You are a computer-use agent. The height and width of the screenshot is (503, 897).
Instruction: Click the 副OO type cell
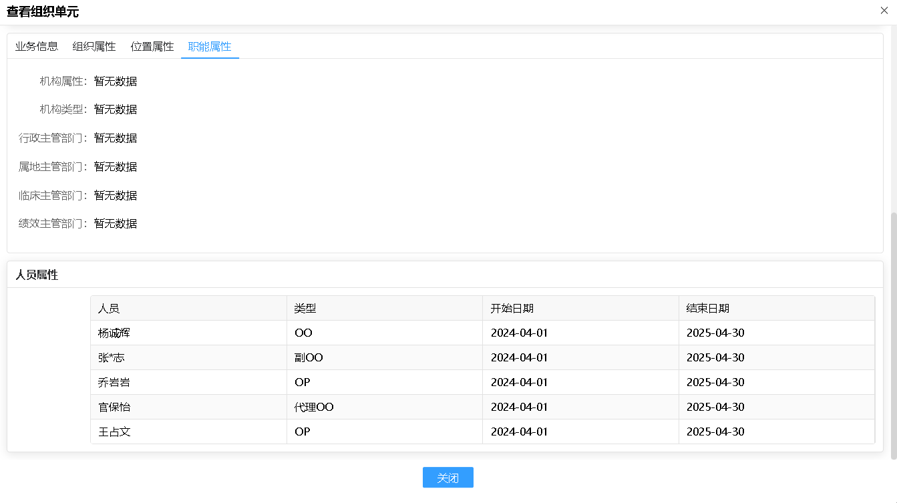coord(309,358)
